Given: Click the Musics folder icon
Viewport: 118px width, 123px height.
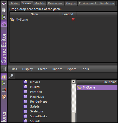Looking at the screenshot, I should (x=25, y=87).
